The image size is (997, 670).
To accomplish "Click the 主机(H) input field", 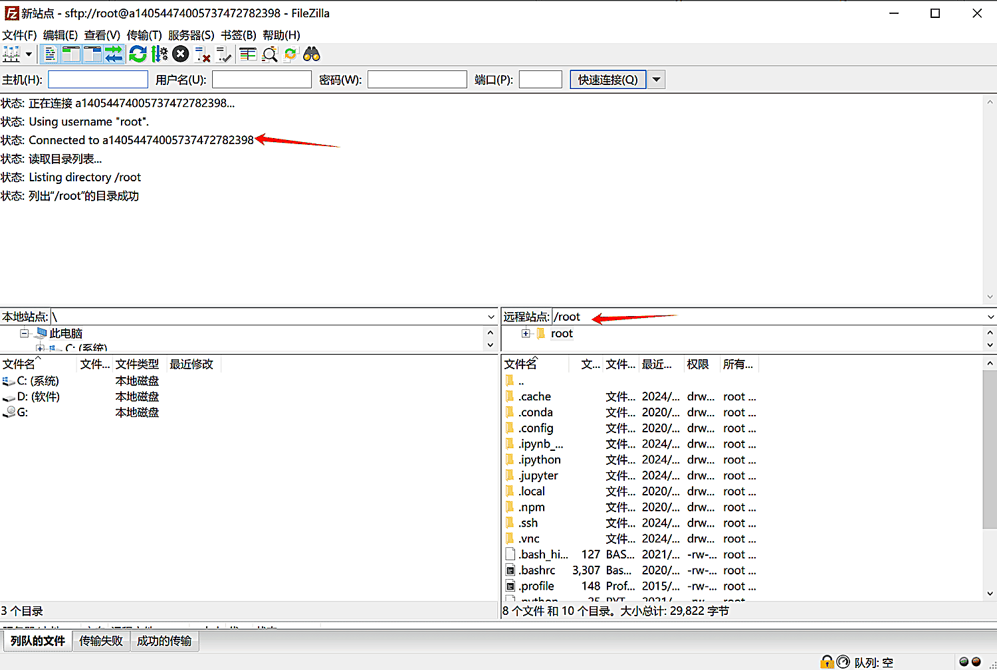I will [x=98, y=80].
